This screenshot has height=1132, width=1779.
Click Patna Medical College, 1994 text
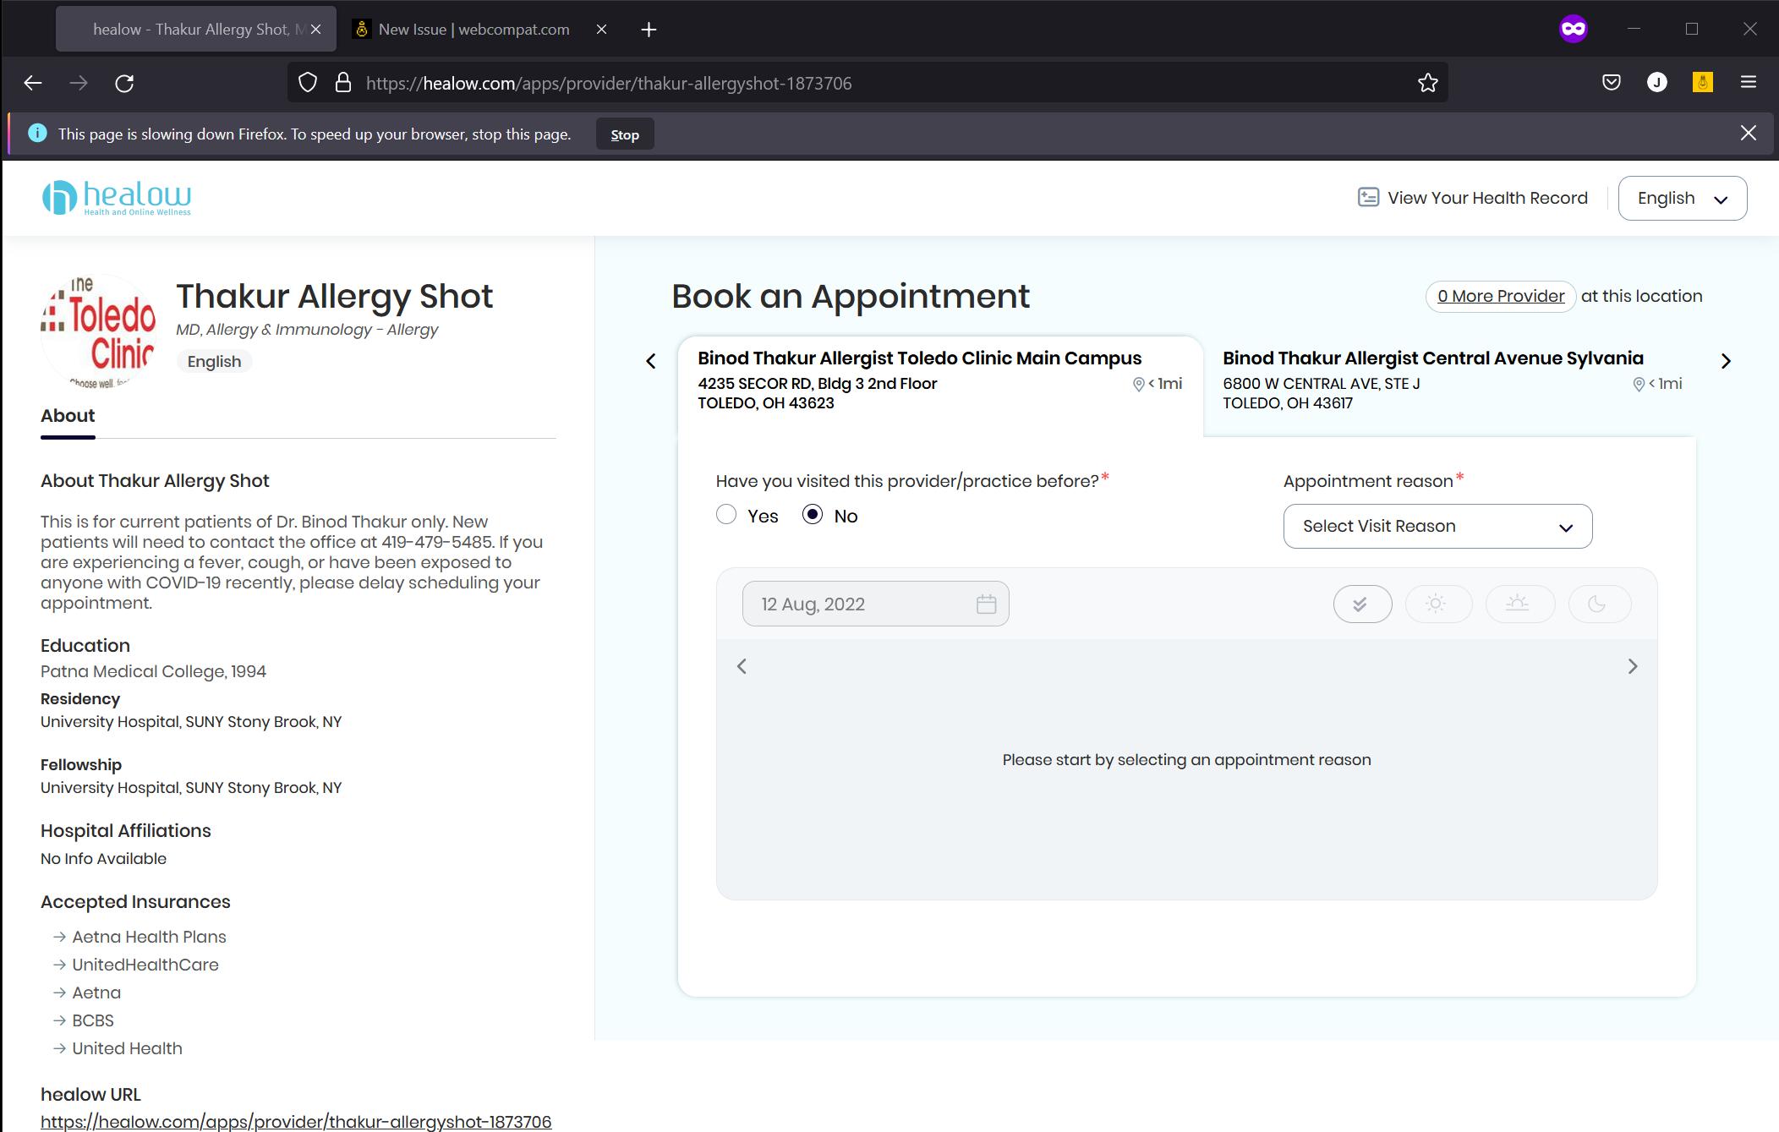pos(153,671)
